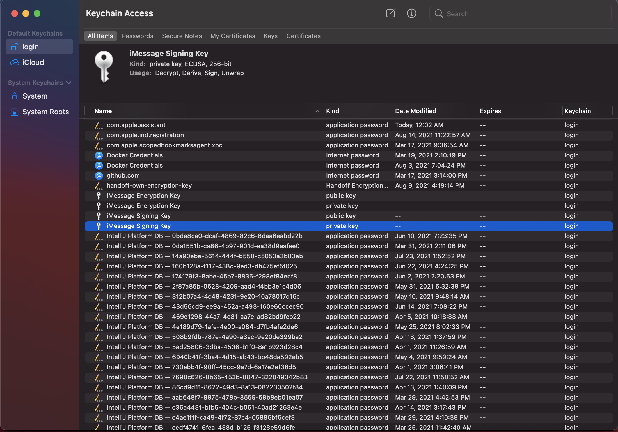Click the @ icon beside github.com
This screenshot has width=618, height=432.
click(99, 176)
